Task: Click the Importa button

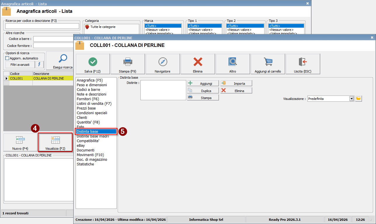Action: (236, 83)
